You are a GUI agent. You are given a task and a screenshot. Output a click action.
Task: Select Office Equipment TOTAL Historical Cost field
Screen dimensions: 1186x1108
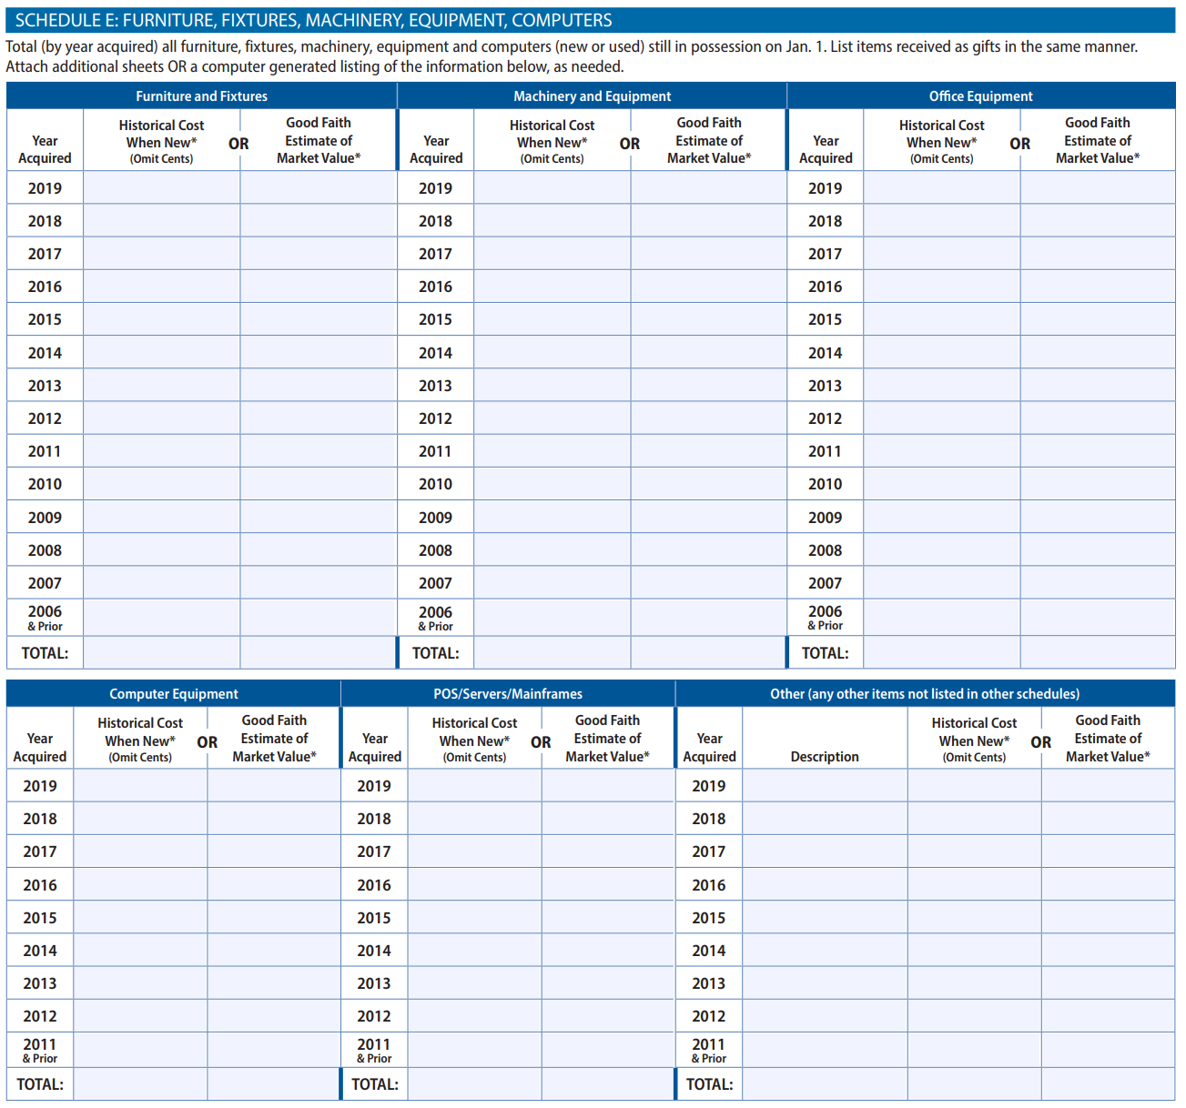[x=941, y=652]
